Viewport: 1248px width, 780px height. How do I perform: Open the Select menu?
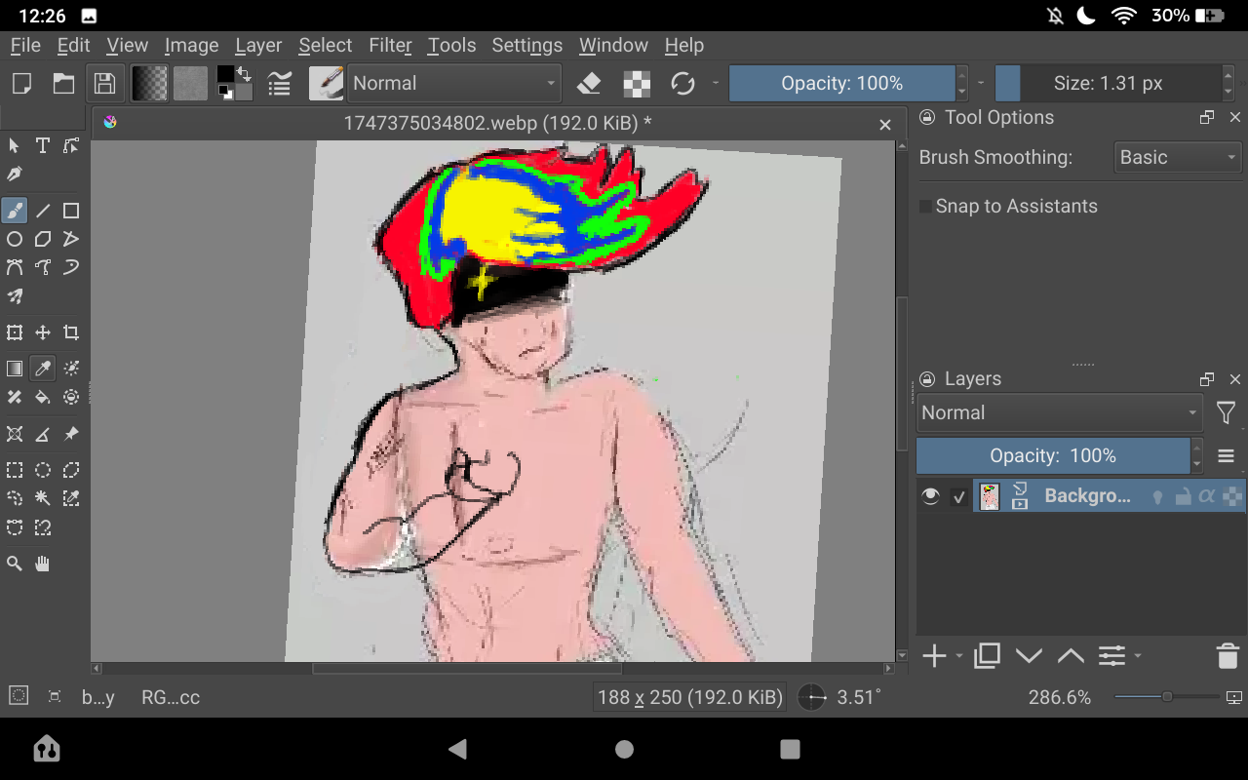point(325,46)
